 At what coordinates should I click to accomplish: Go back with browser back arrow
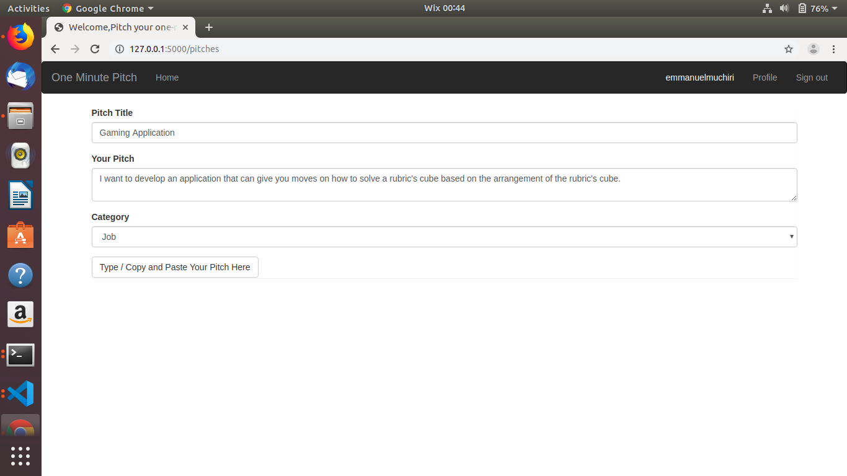(55, 49)
